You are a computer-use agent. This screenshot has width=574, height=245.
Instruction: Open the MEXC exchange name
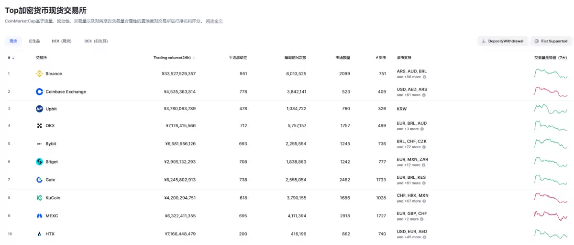coord(52,216)
